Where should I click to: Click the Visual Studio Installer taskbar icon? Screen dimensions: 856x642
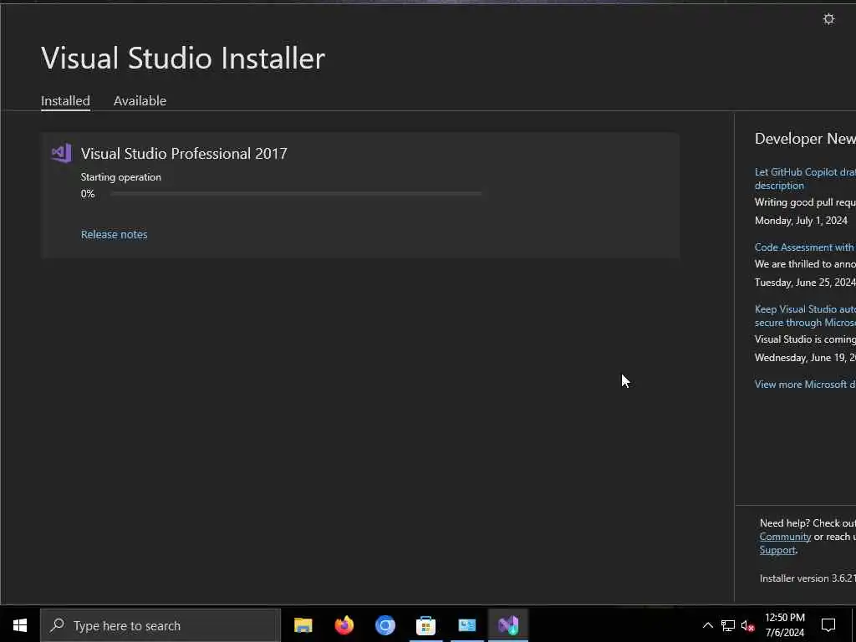click(x=507, y=625)
